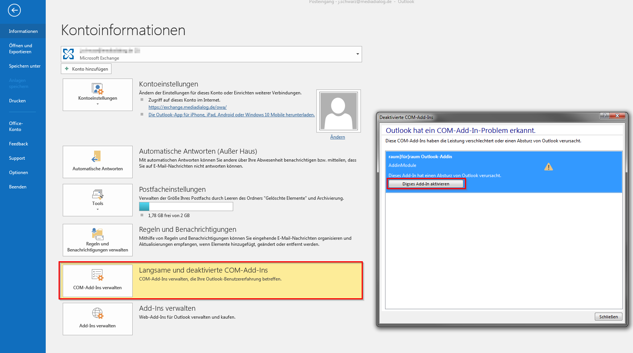Expand the Tools button dropdown arrow
The image size is (633, 353).
(x=98, y=209)
